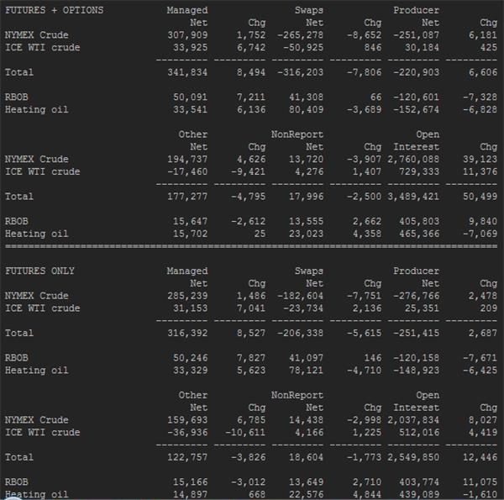
Task: Select Other Net value 194,737
Action: point(187,159)
